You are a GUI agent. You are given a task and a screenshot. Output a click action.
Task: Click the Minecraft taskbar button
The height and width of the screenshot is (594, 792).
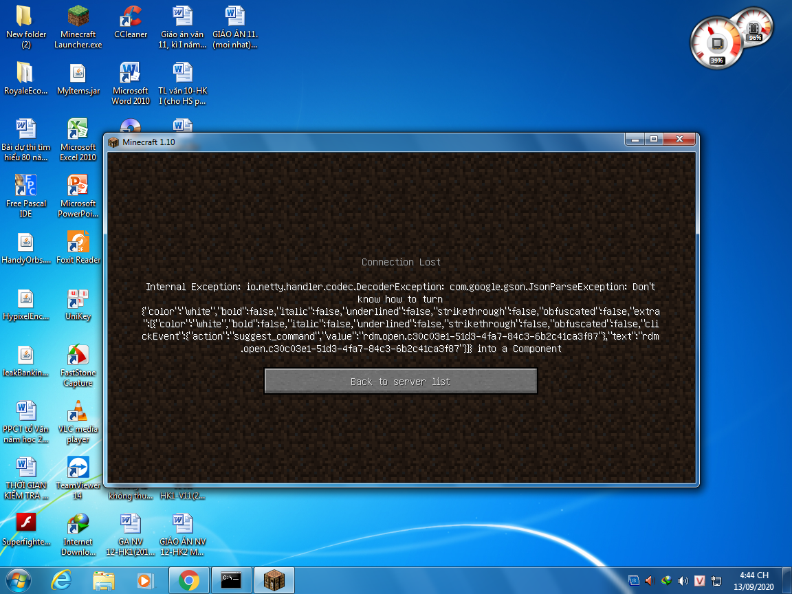click(x=274, y=581)
